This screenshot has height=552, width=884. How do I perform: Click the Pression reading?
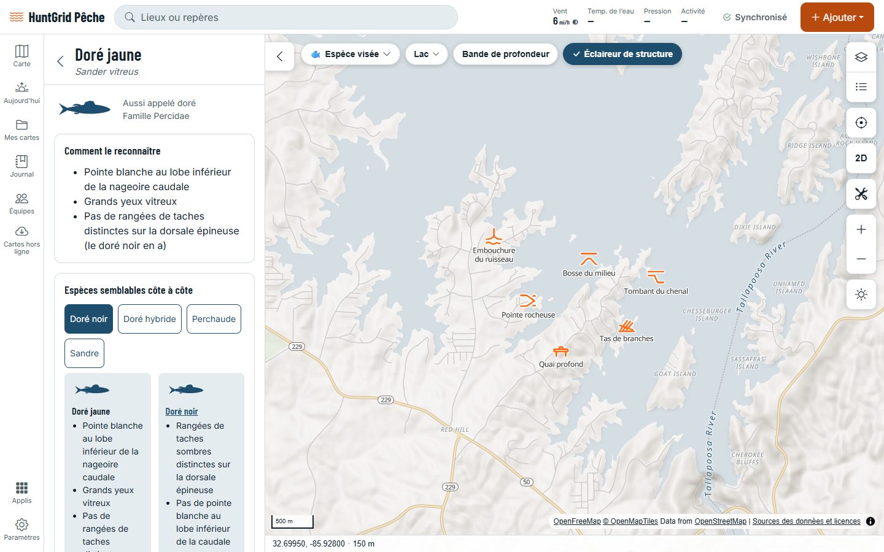pos(657,17)
